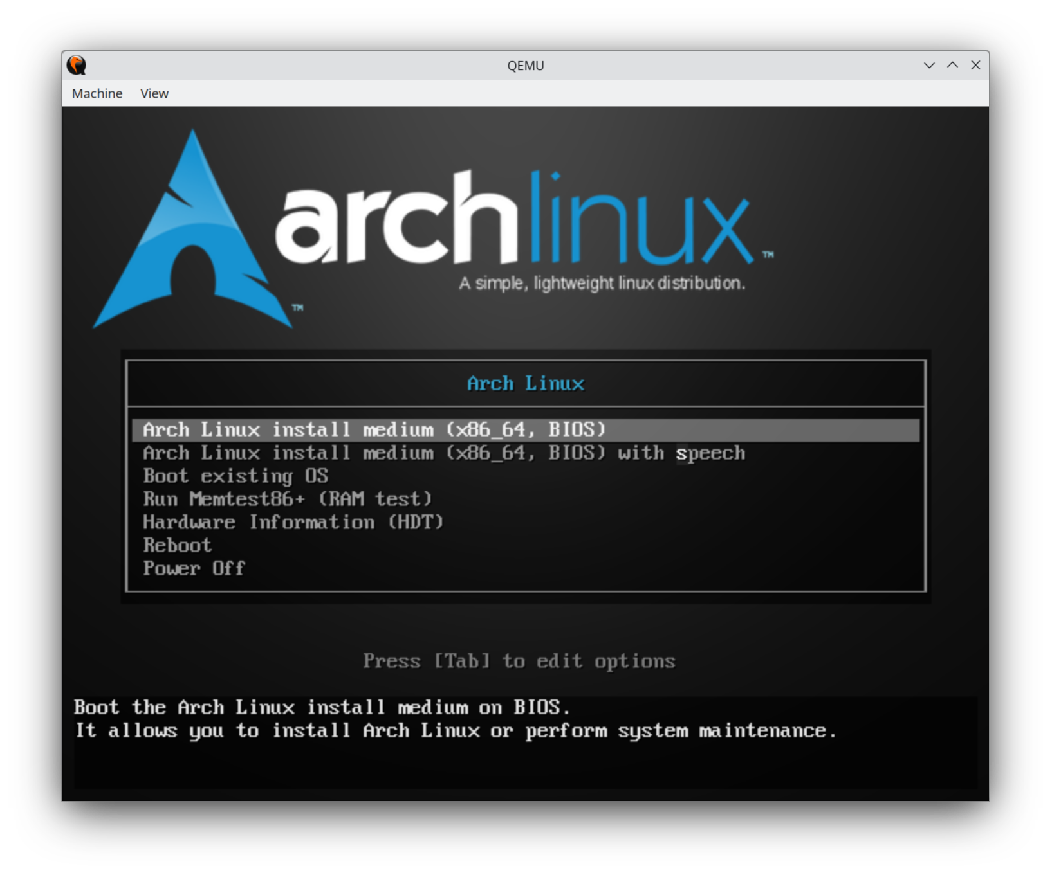Click the Arch Linux triangle logo
1052x875 pixels.
pyautogui.click(x=193, y=231)
